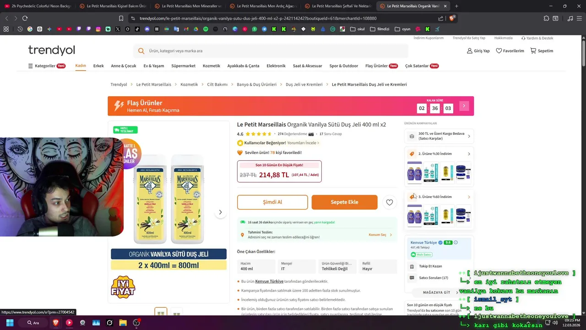
Task: Click Brave browser taskbar icon
Action: 56,323
